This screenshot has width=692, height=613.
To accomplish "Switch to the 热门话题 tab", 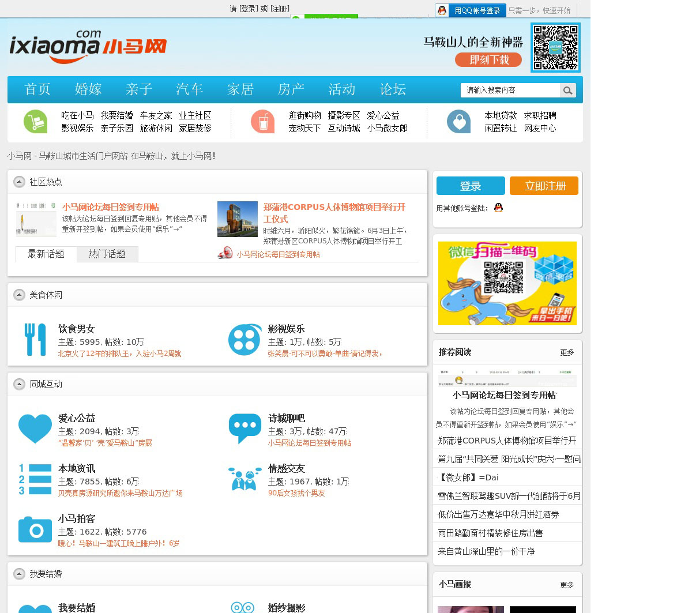I will 107,254.
